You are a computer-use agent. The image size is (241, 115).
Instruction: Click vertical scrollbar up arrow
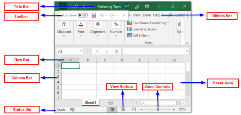coord(188,60)
